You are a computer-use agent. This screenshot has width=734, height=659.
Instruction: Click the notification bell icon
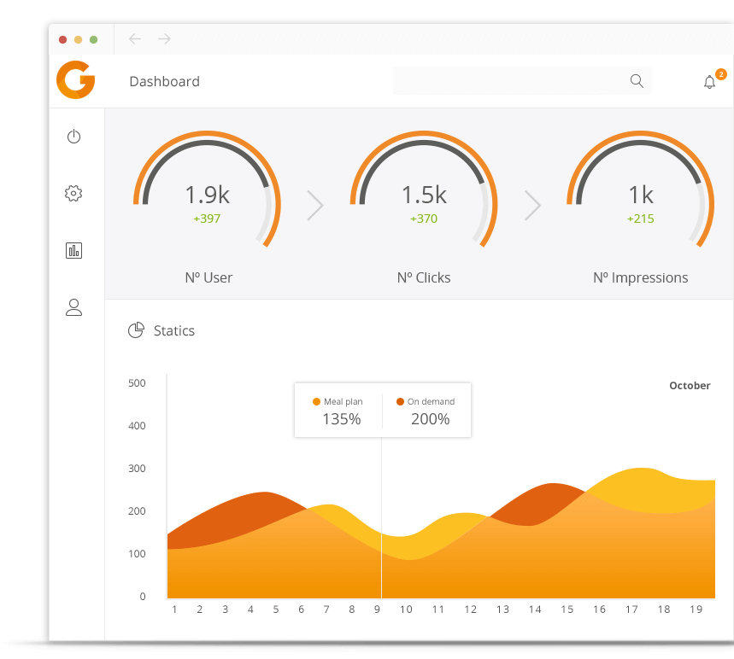pyautogui.click(x=709, y=82)
